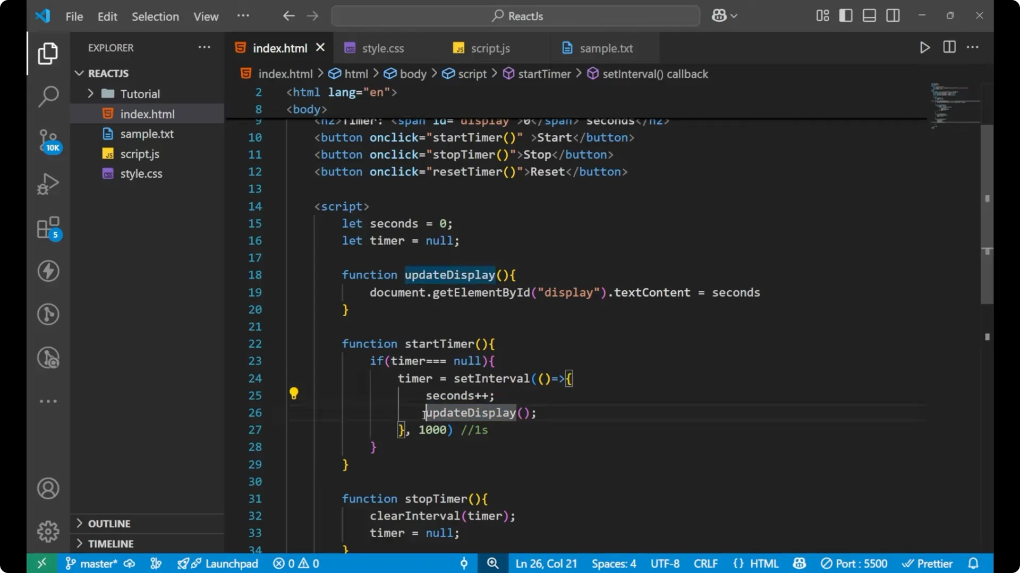Toggle the Secondary Side Bar control
Screen dimensions: 1020x573
click(x=892, y=15)
